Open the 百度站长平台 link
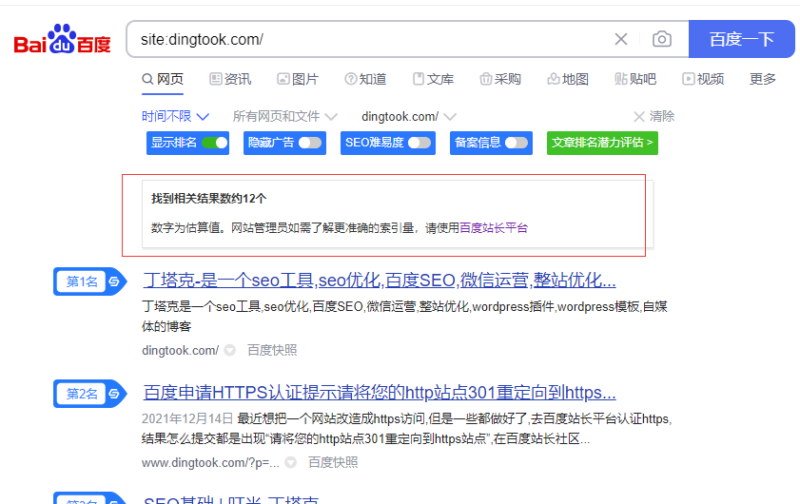 tap(494, 227)
